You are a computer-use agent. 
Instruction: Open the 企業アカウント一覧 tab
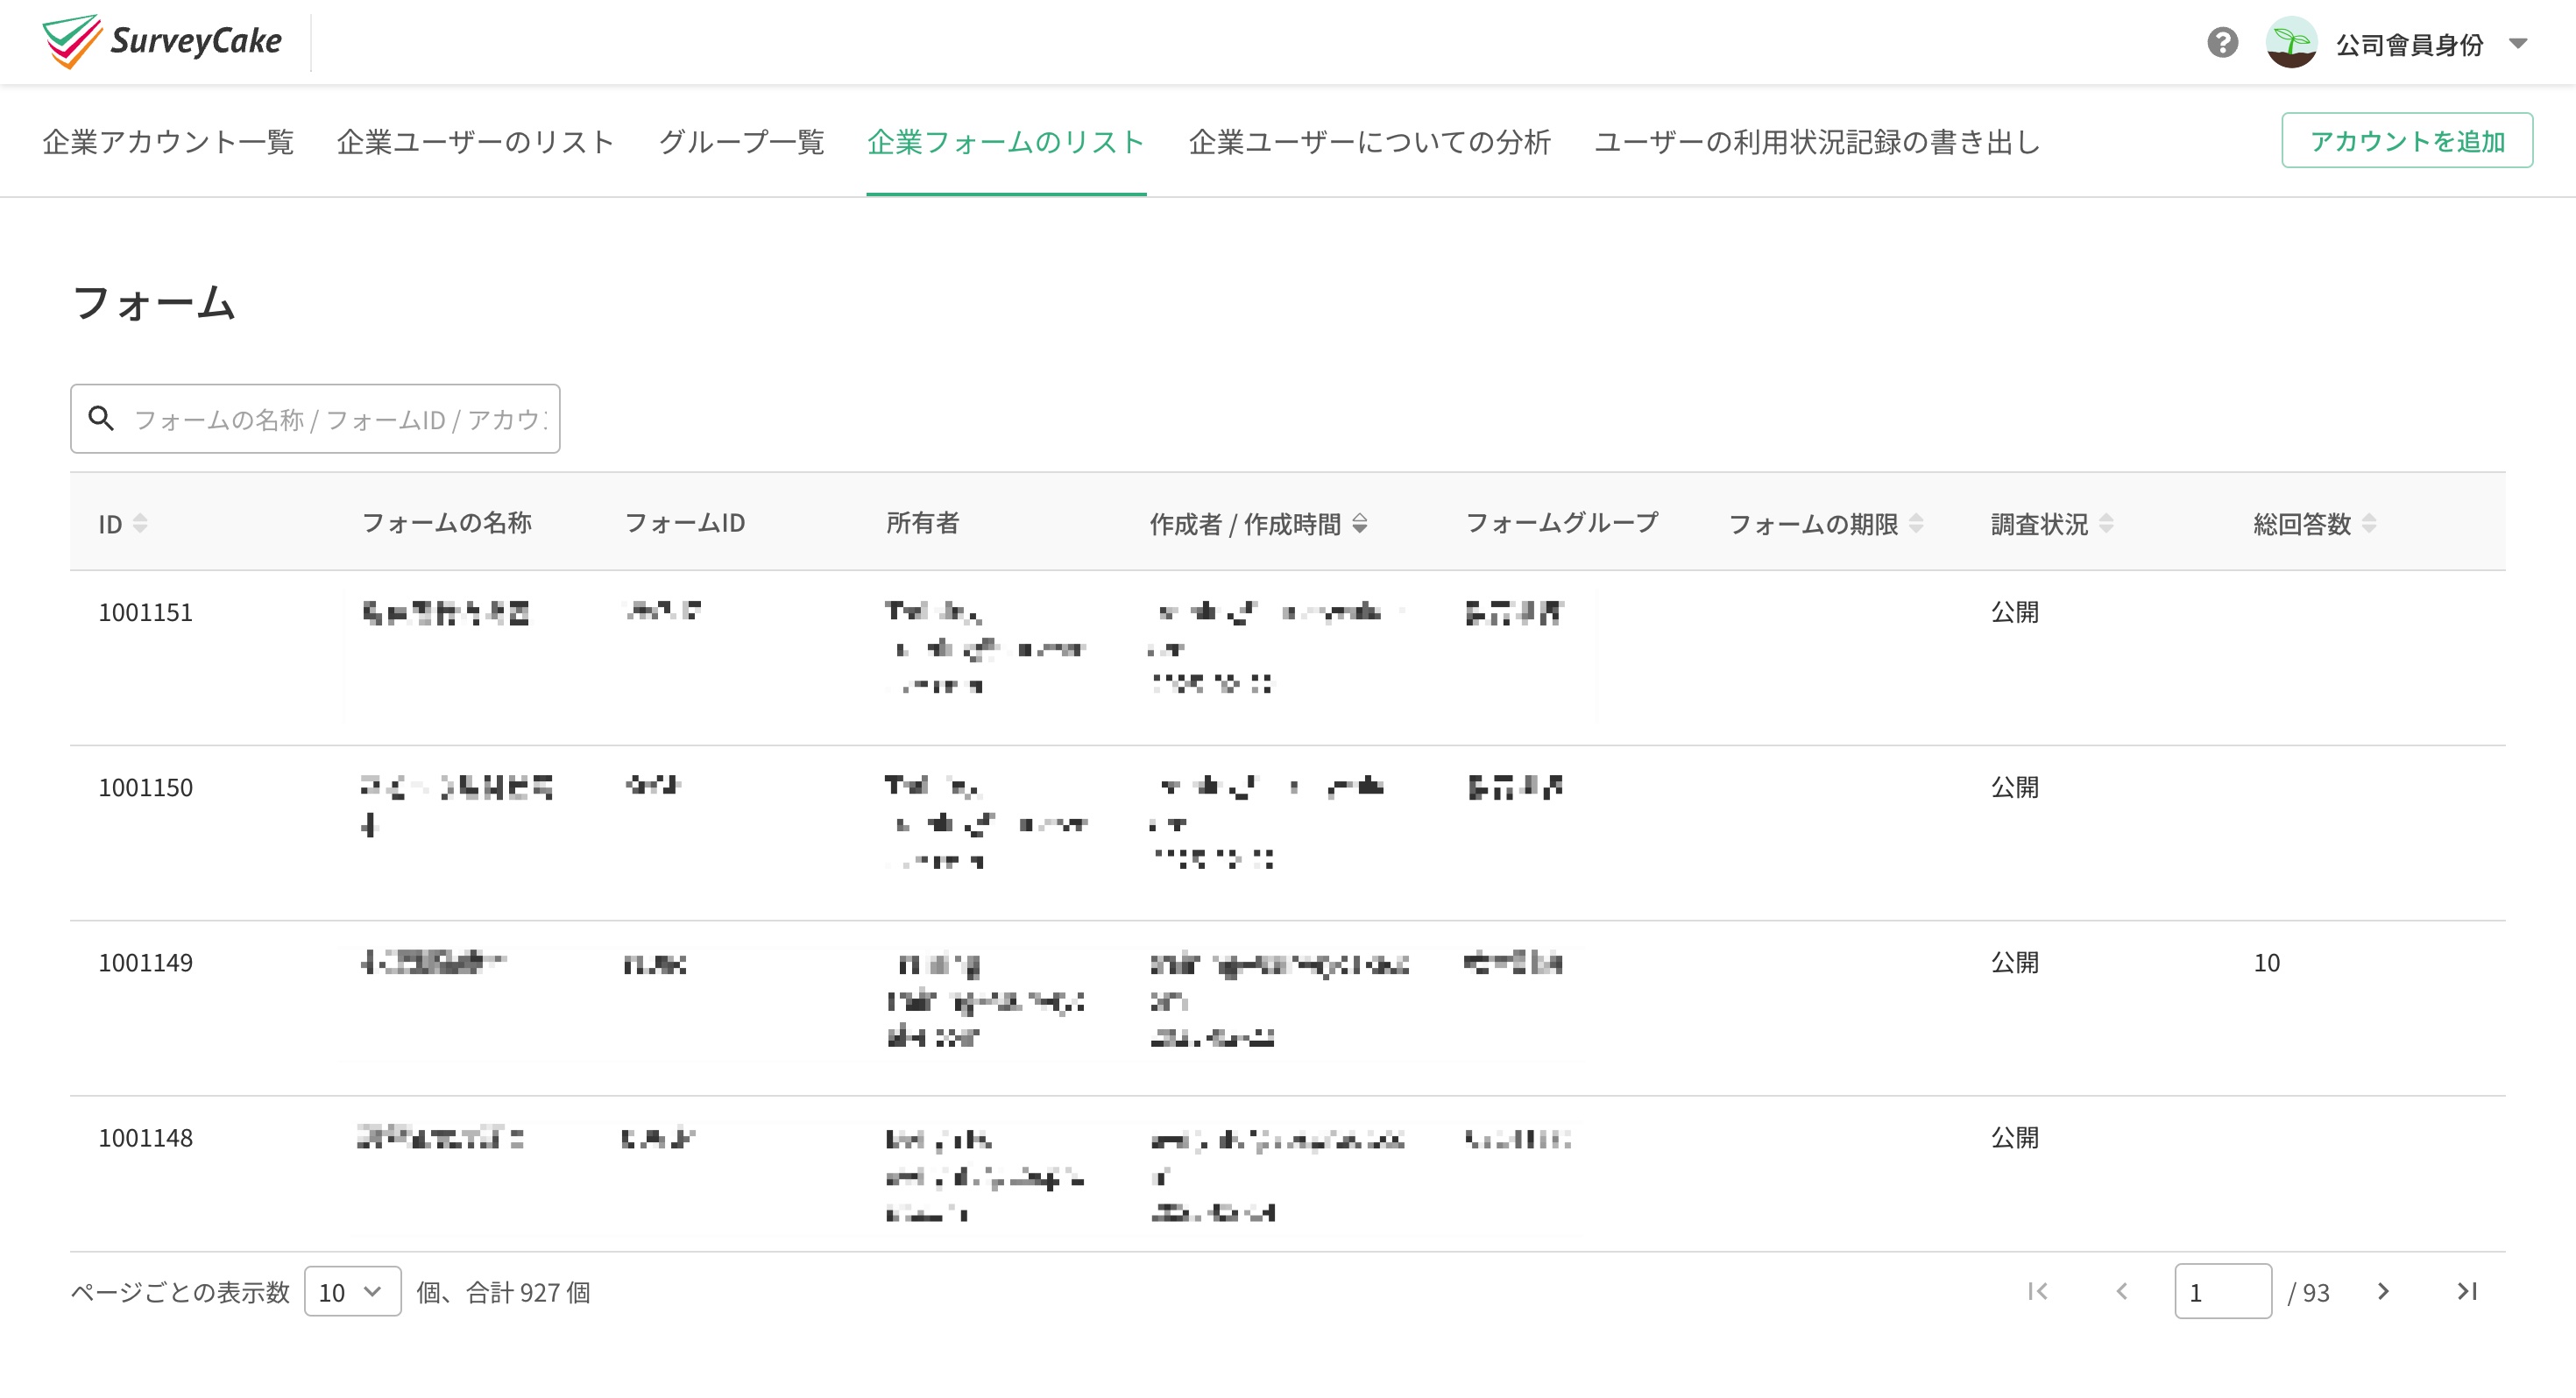(168, 141)
